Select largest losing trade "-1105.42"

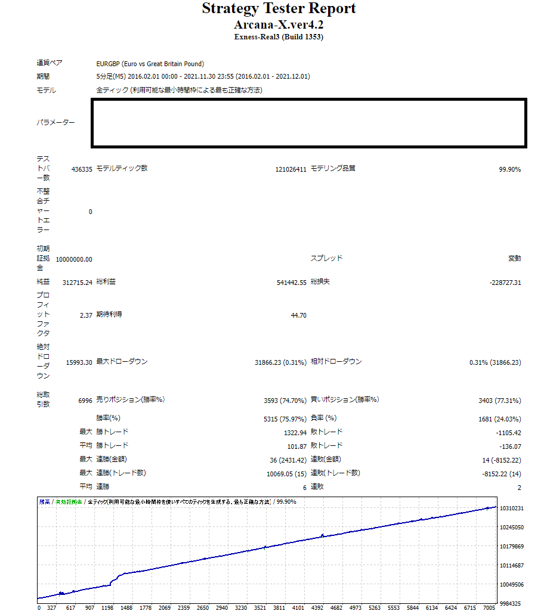508,433
